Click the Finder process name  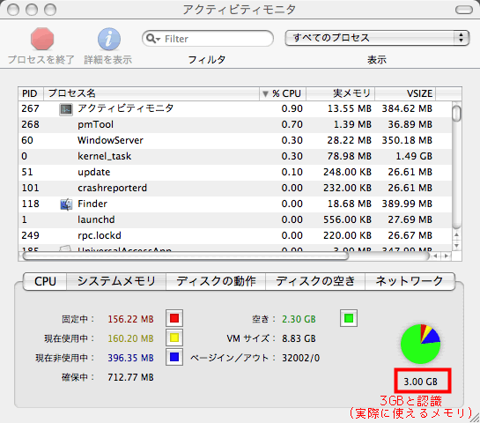[92, 204]
